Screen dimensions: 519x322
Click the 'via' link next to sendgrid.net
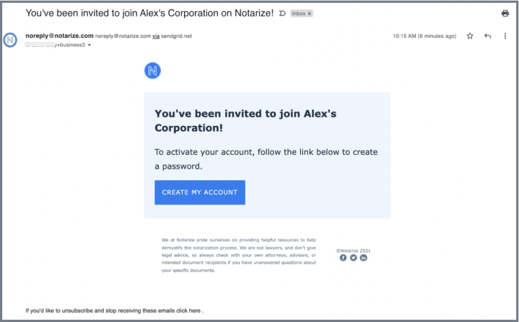(156, 36)
